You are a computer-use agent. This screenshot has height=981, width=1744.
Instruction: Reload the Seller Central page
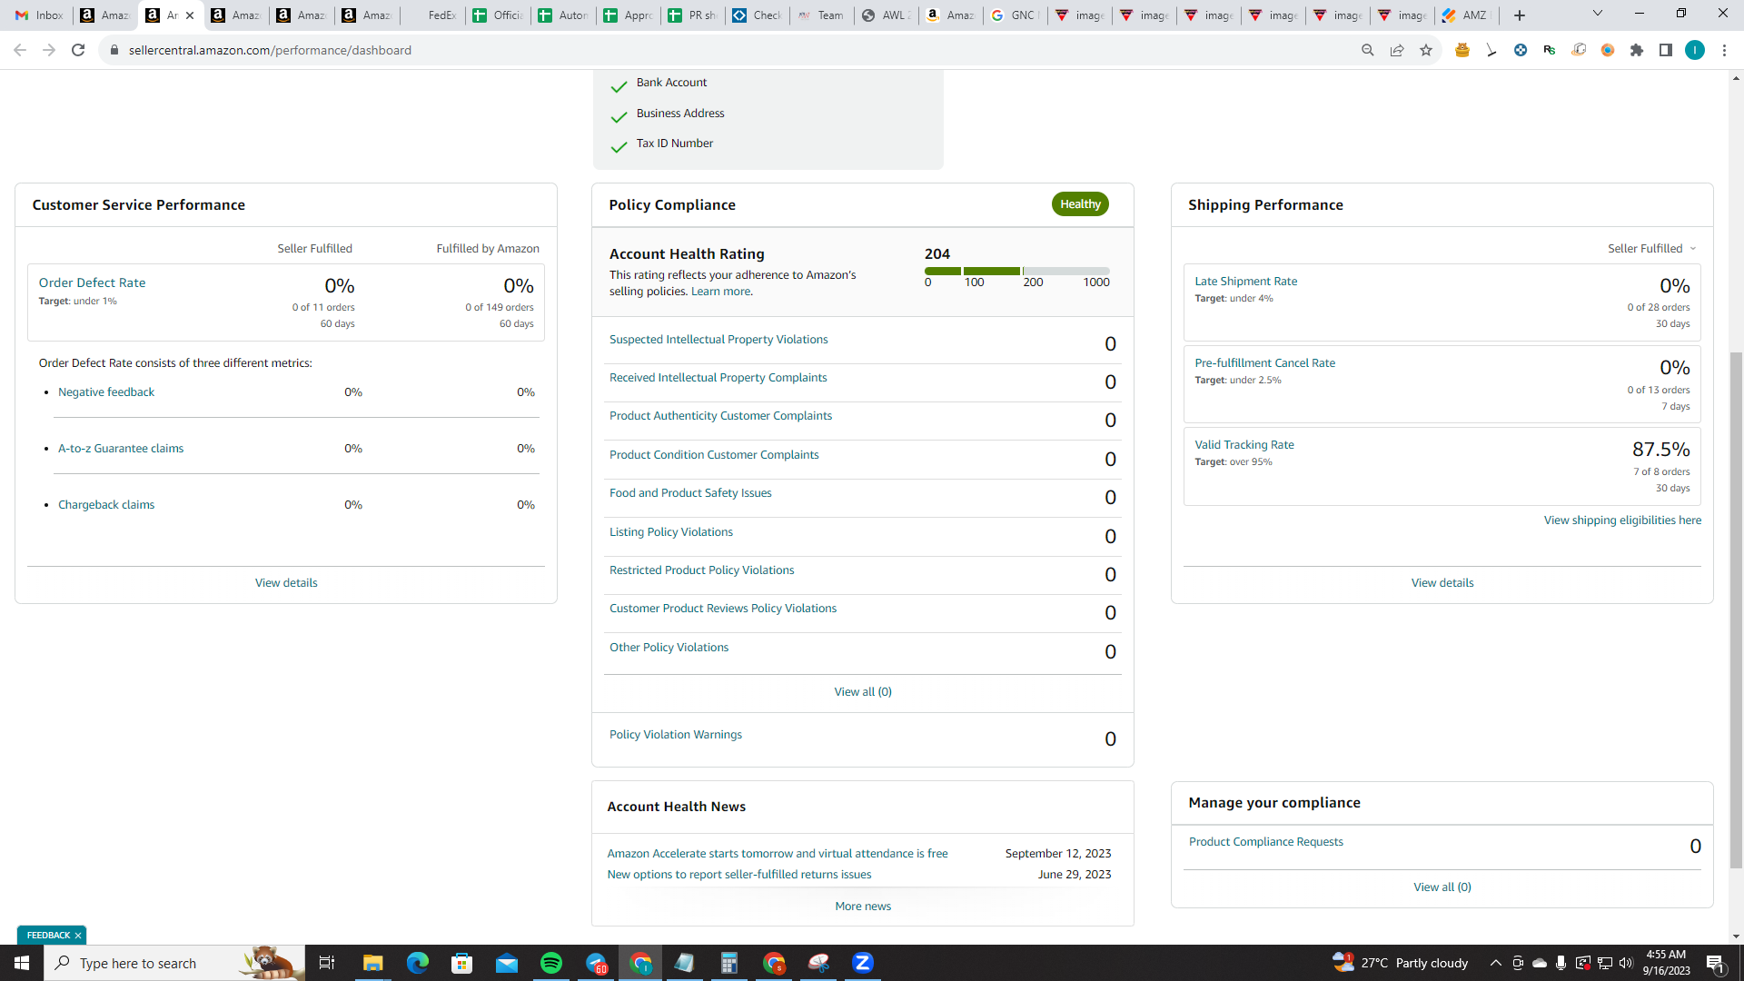[78, 50]
